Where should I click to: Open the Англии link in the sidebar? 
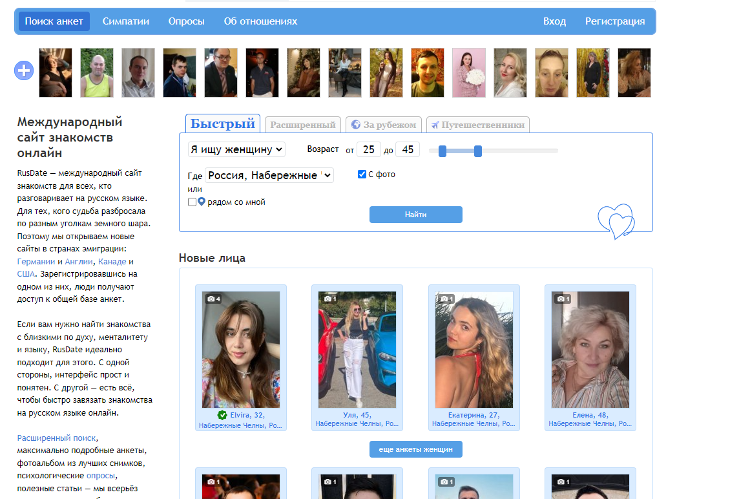click(79, 261)
